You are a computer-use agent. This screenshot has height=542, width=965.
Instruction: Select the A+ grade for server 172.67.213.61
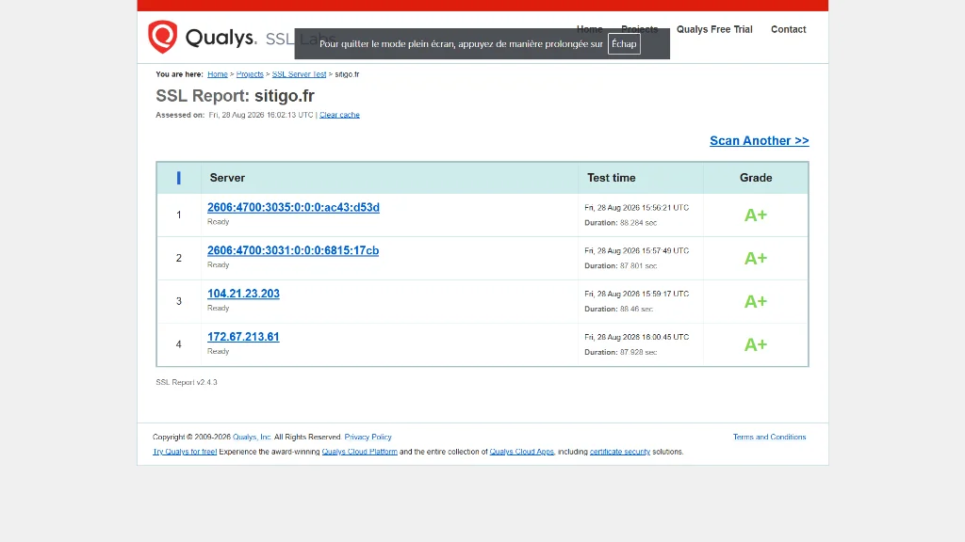pyautogui.click(x=756, y=344)
